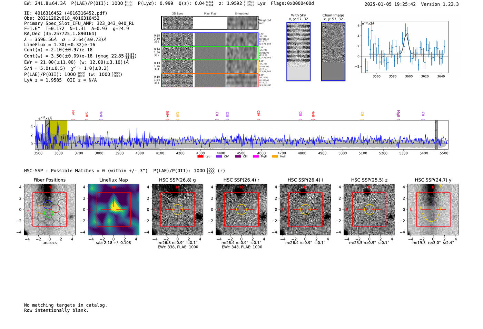The image size is (483, 329).
Task: Click the Smoothed column header
Action: tap(242, 14)
